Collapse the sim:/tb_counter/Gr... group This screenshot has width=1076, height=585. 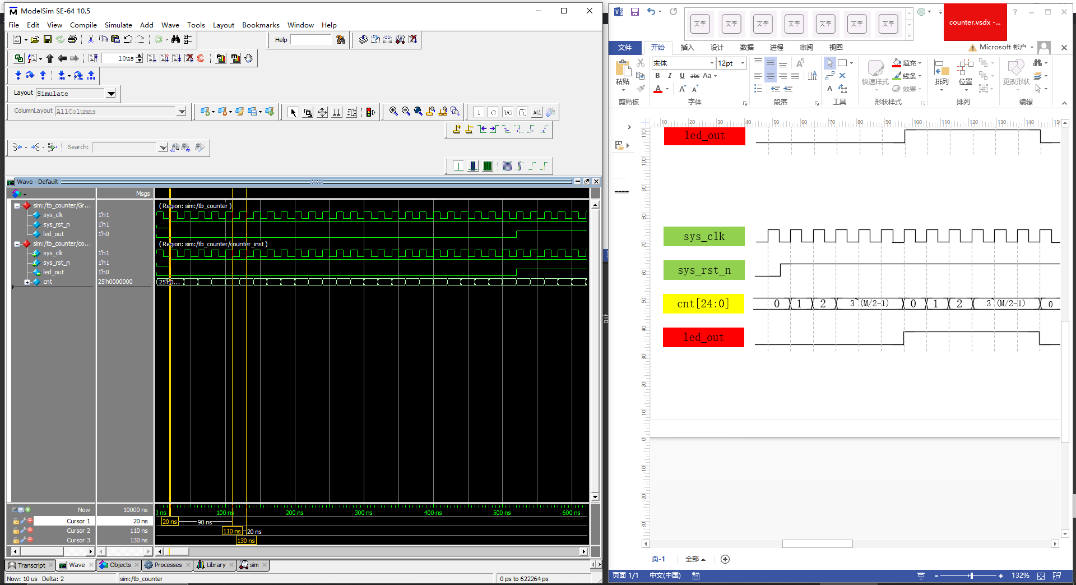point(17,206)
